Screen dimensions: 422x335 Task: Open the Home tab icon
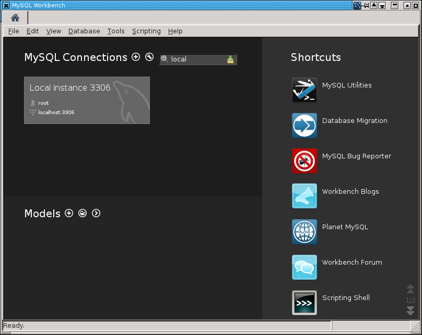(15, 18)
